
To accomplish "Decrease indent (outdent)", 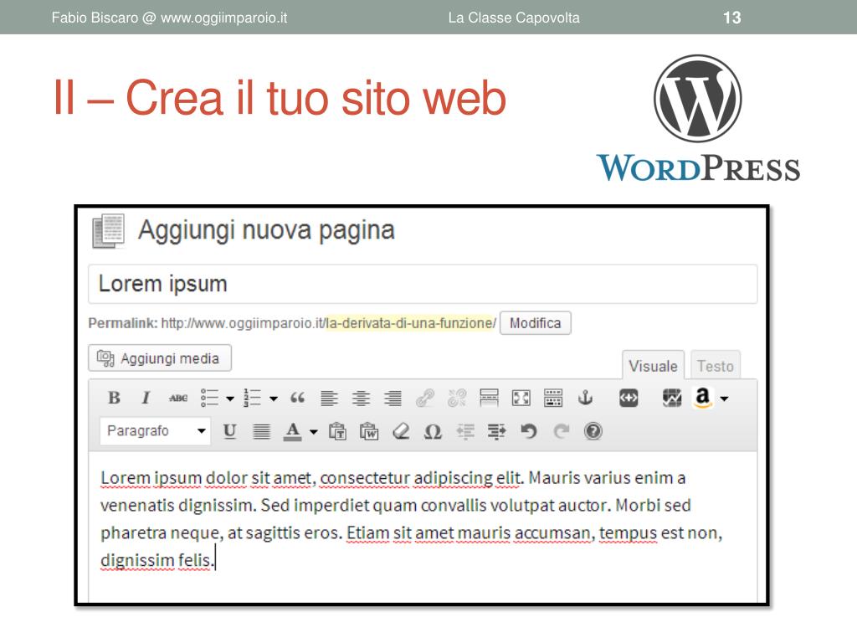I will point(464,431).
